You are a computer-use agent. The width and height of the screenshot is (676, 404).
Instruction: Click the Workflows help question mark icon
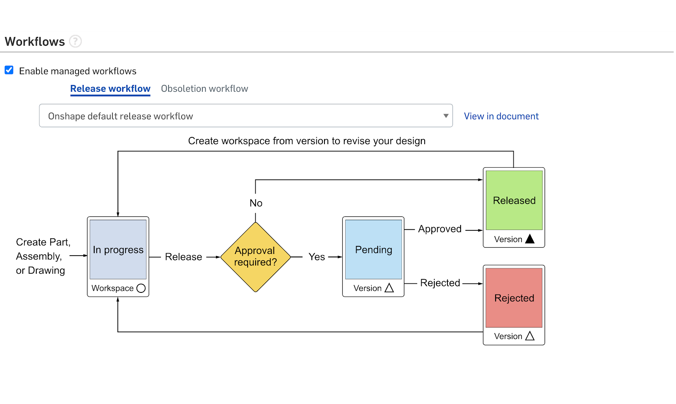click(75, 41)
